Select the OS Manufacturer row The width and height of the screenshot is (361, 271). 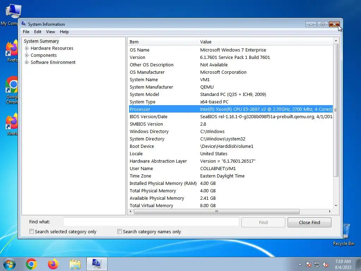pos(231,72)
